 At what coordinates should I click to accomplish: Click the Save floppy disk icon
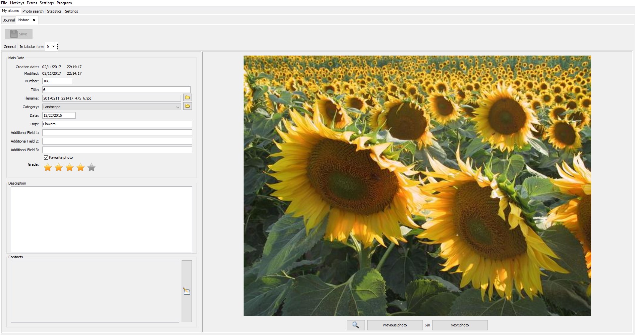point(14,34)
